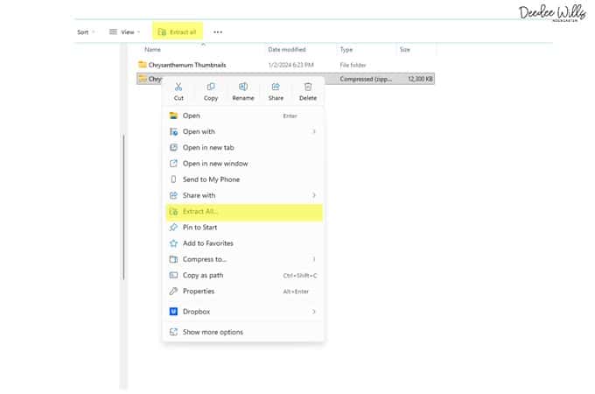Choose Add to Favorites
The width and height of the screenshot is (595, 394).
click(x=244, y=243)
